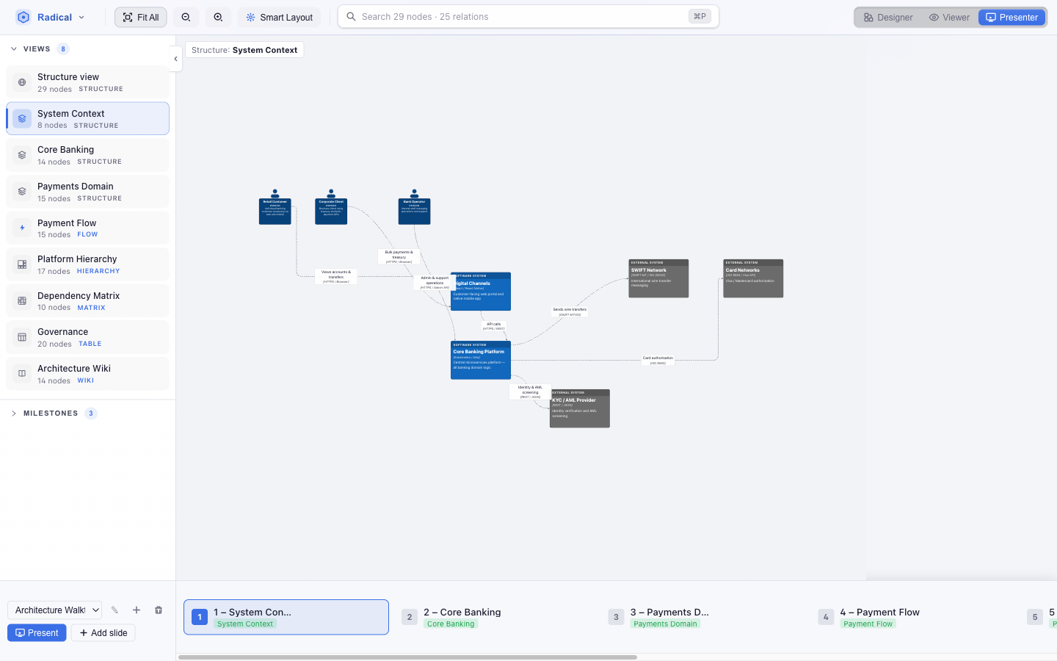The image size is (1057, 661).
Task: Select the Card Networks external system node
Action: (753, 278)
